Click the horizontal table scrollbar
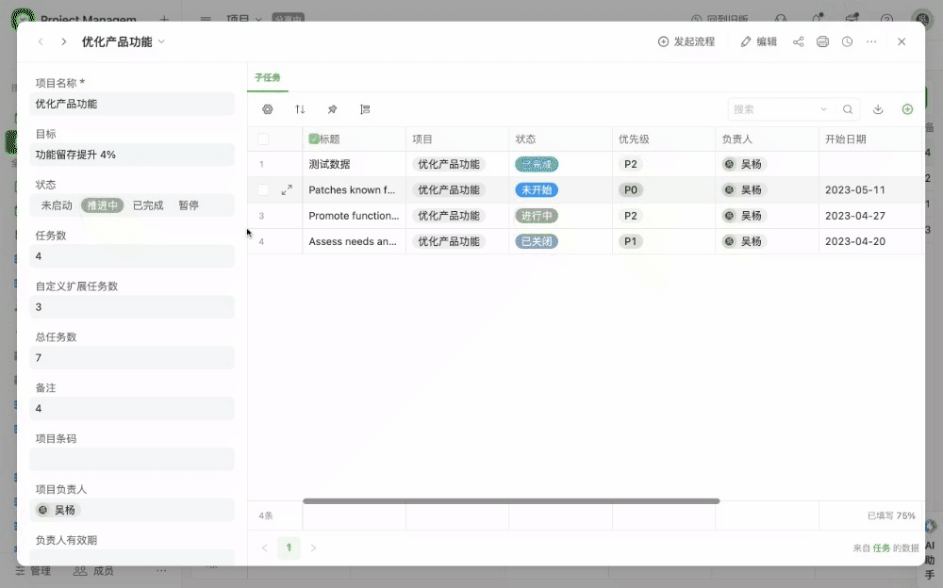The image size is (943, 588). pos(511,500)
